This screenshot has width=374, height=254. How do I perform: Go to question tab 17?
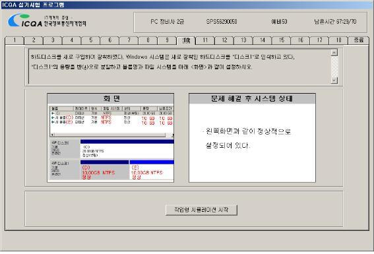(320, 40)
